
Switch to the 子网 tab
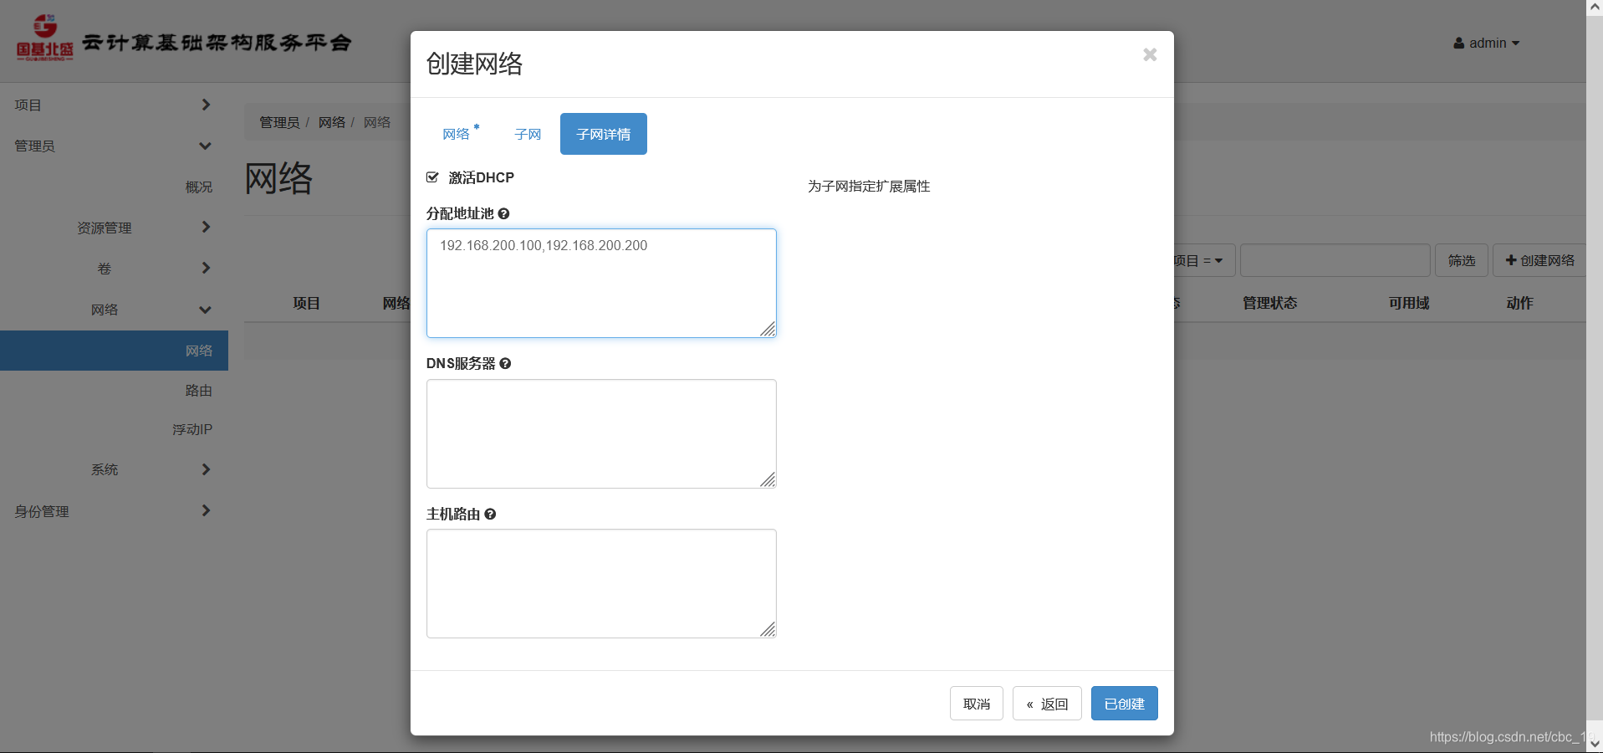coord(528,134)
